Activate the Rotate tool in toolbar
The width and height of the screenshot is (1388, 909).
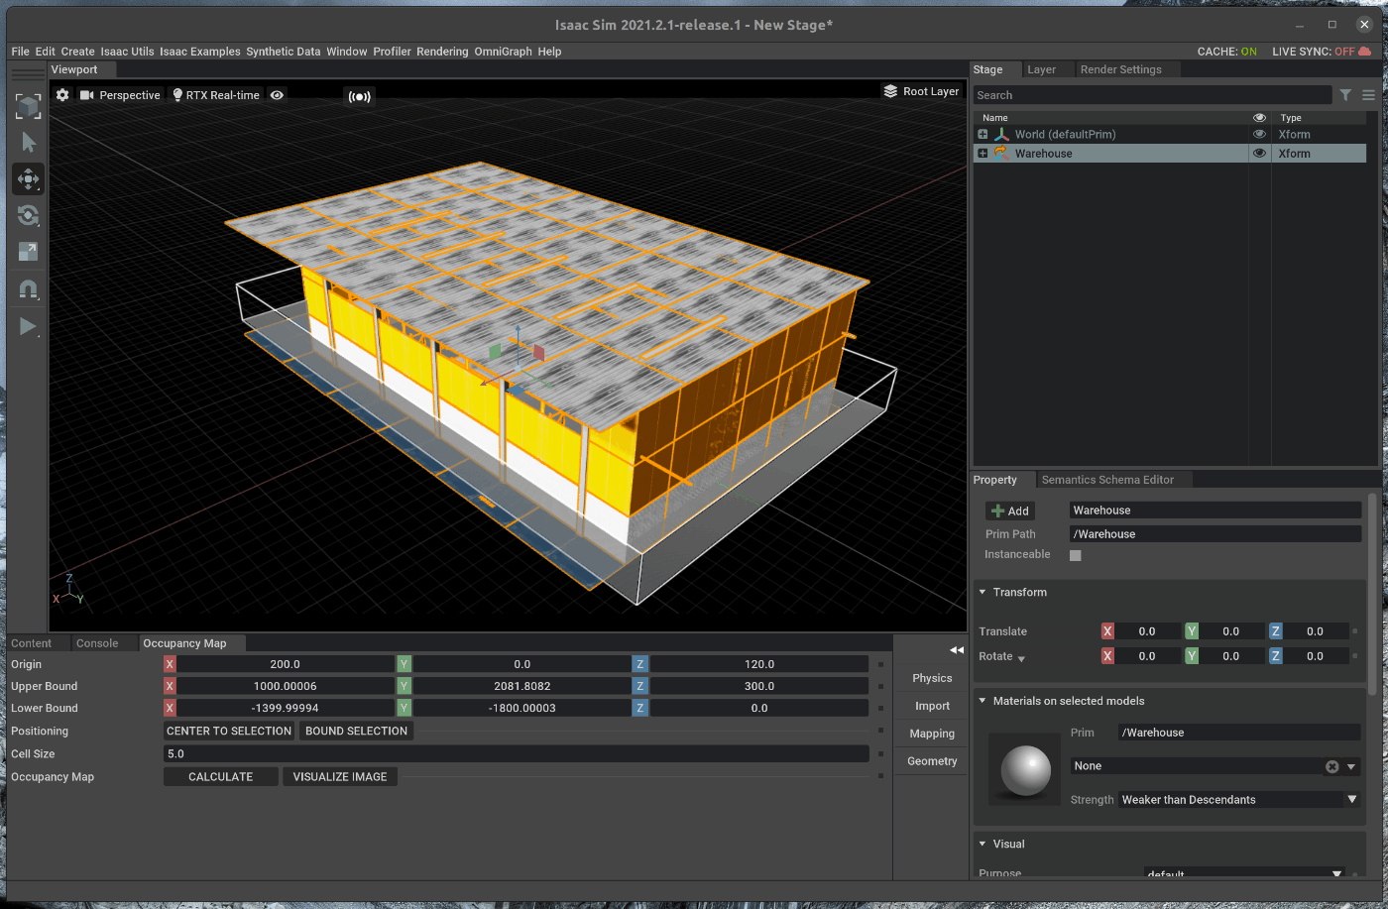pos(28,216)
